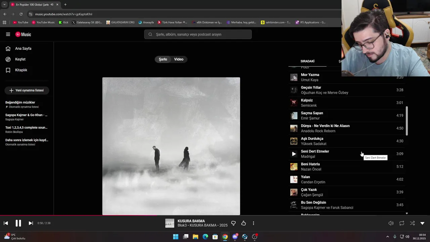Open sahibinden.com bookmark
The width and height of the screenshot is (430, 242).
pos(276,23)
